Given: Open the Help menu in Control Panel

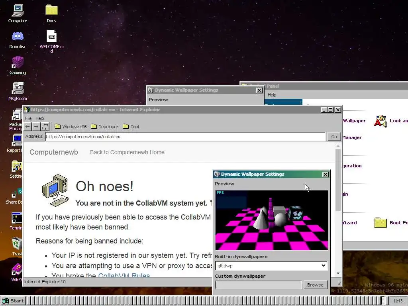Looking at the screenshot, I should point(272,95).
